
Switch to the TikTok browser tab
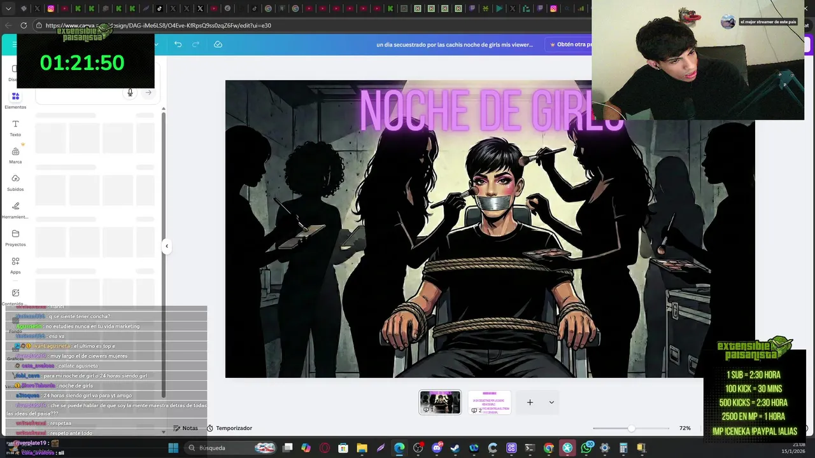tap(159, 8)
